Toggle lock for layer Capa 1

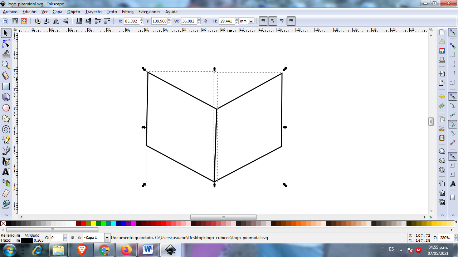(x=79, y=237)
